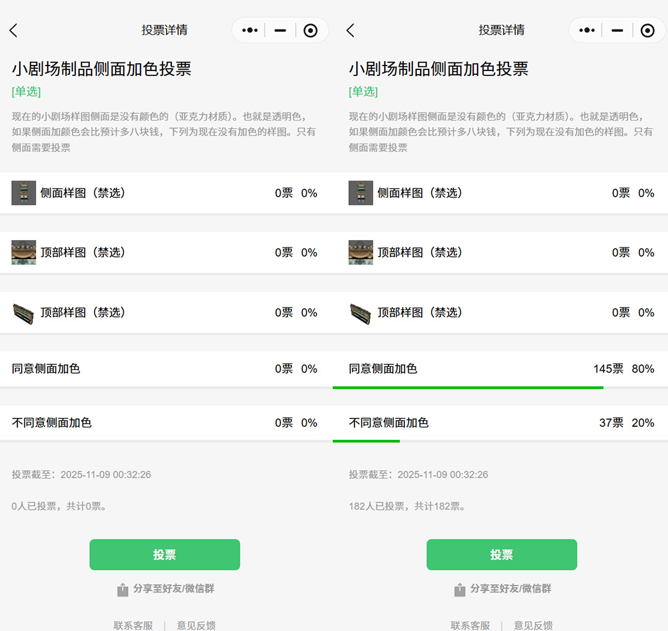Click green 80% progress bar under 同意侧面加色
Screen dimensions: 668x631
(x=468, y=387)
